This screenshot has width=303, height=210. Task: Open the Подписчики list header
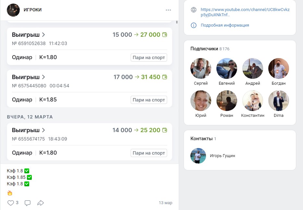click(204, 49)
